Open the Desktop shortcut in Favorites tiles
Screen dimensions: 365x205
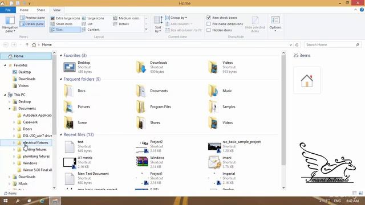(78, 67)
